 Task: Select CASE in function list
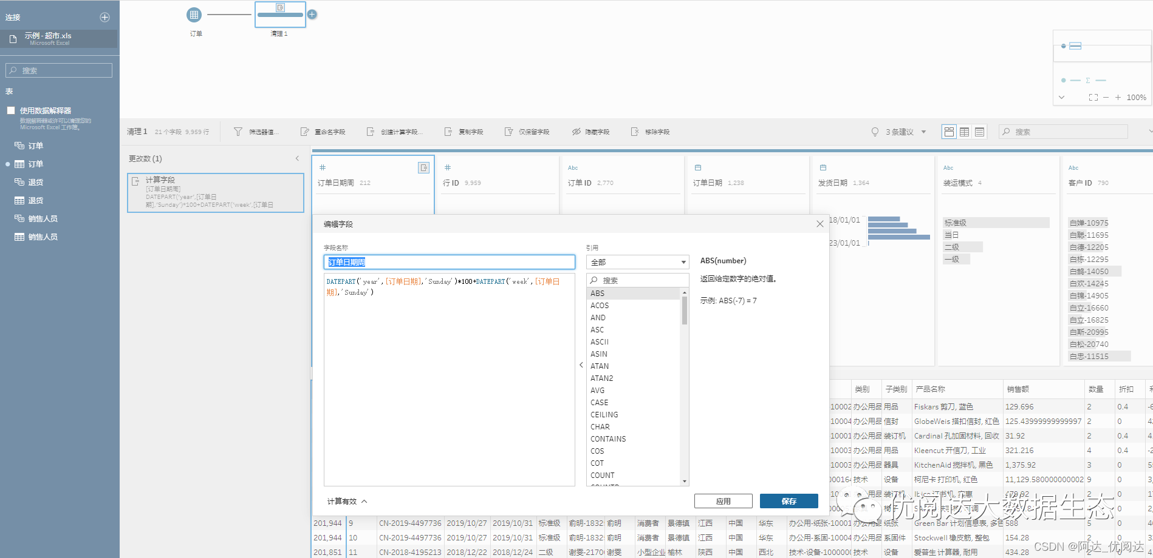pyautogui.click(x=633, y=403)
